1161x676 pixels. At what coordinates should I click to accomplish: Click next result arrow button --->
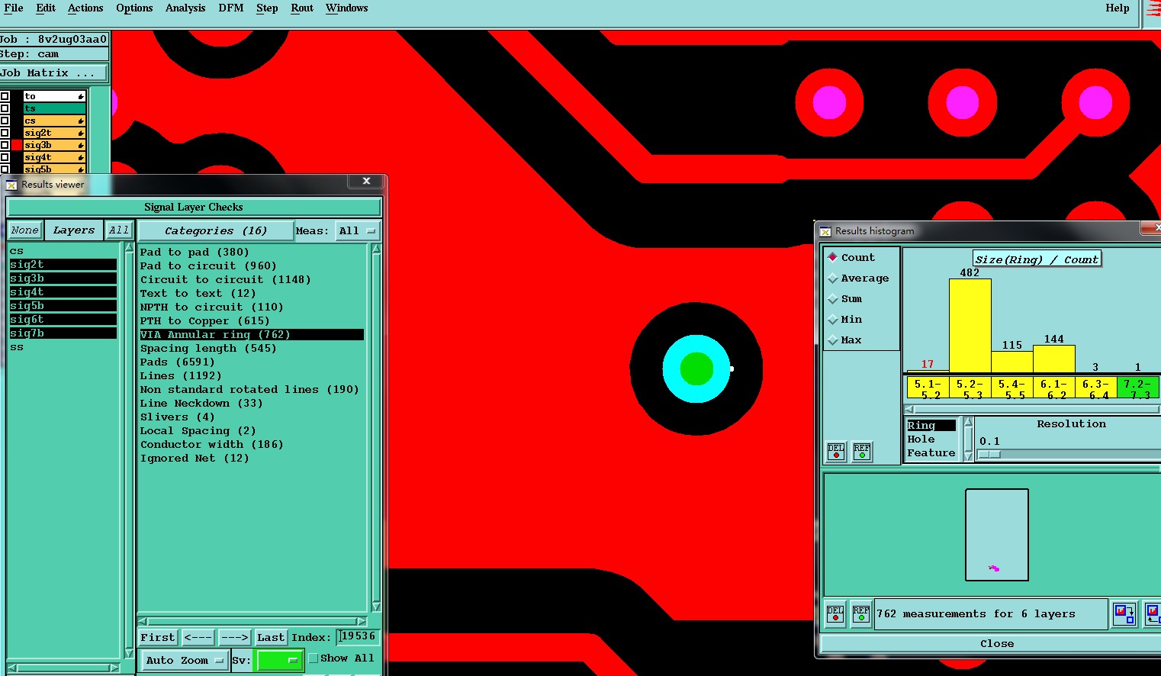tap(235, 637)
